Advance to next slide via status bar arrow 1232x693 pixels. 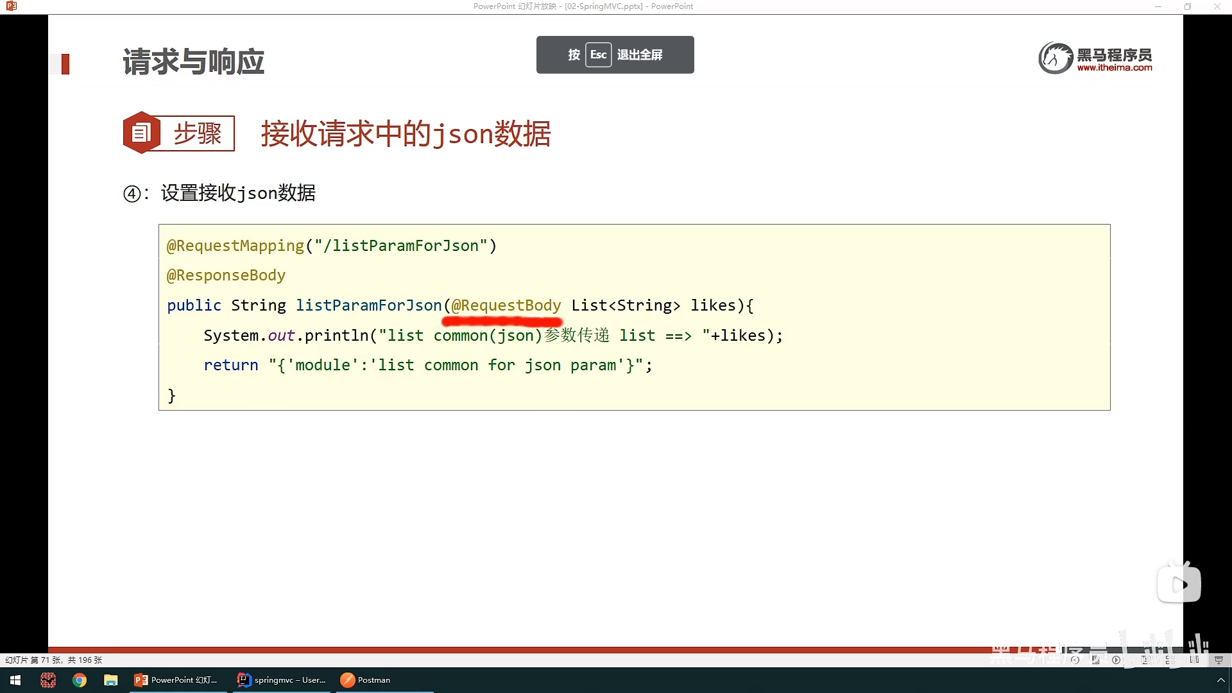pyautogui.click(x=1116, y=660)
